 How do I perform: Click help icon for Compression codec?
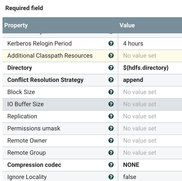click(x=111, y=165)
